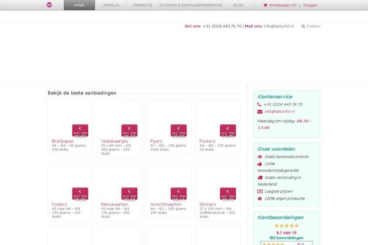This screenshot has height=245, width=368.
Task: Click the truck icon for Gratis verzending
Action: click(x=260, y=178)
